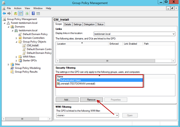Image resolution: width=180 pixels, height=127 pixels.
Task: Switch to the Delegation tab
Action: pyautogui.click(x=89, y=24)
